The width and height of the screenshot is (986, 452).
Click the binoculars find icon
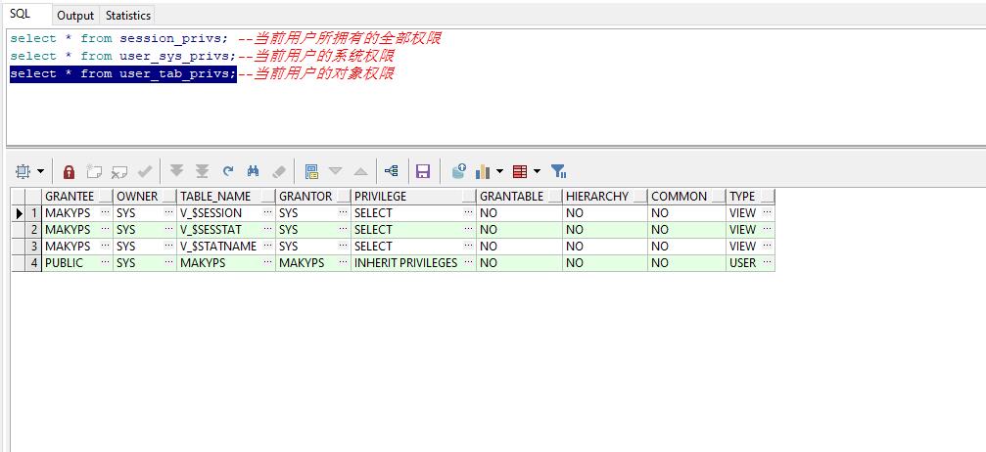point(254,171)
